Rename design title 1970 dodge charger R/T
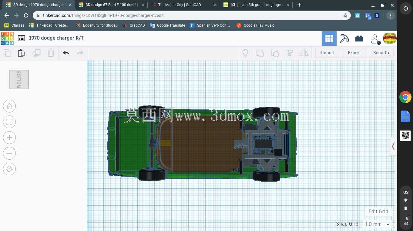The height and width of the screenshot is (231, 413). point(56,38)
